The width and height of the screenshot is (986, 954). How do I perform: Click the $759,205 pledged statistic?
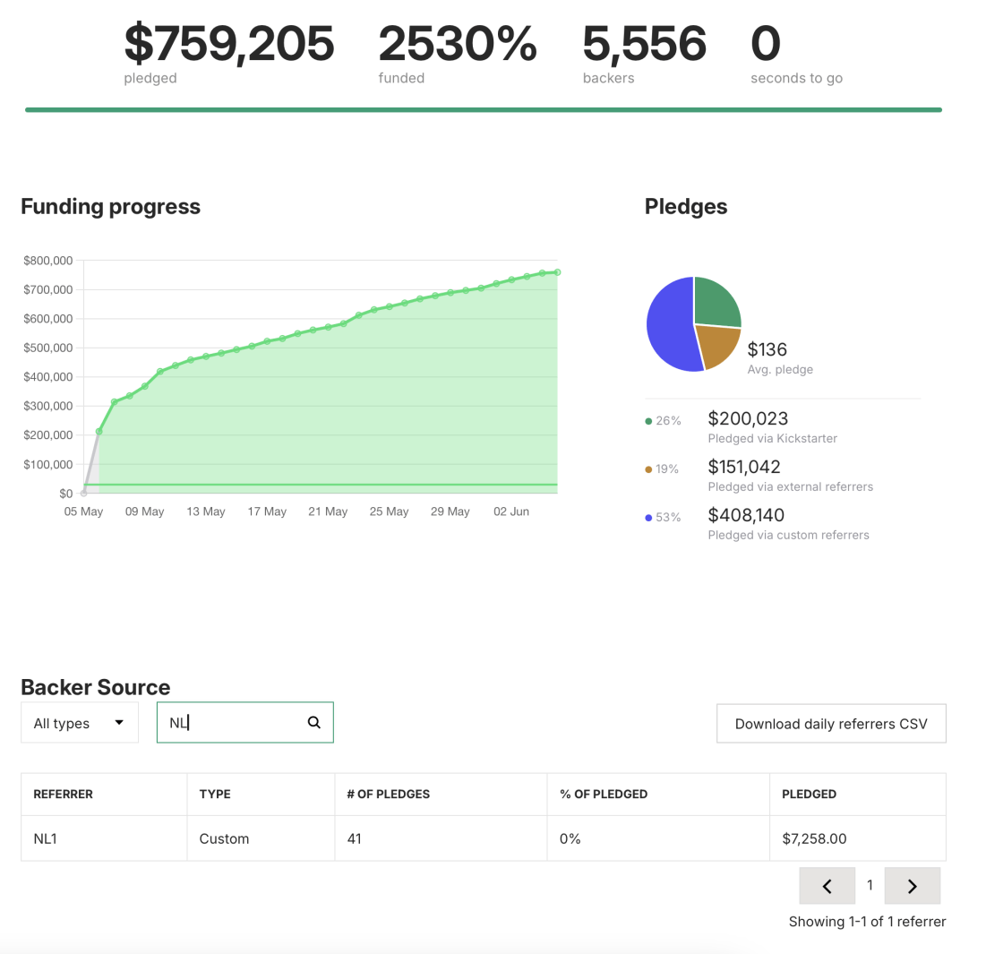229,43
